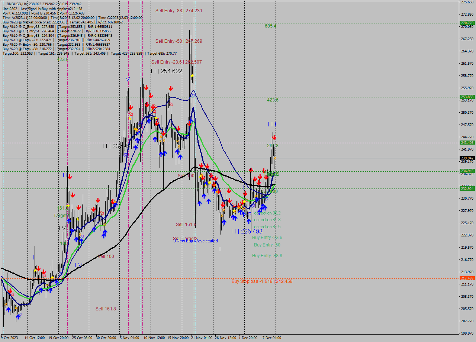Click the '5 Nov 04:00' date axis label

coord(130,338)
